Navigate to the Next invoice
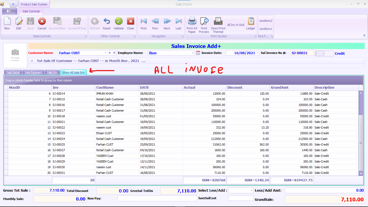 (167, 23)
